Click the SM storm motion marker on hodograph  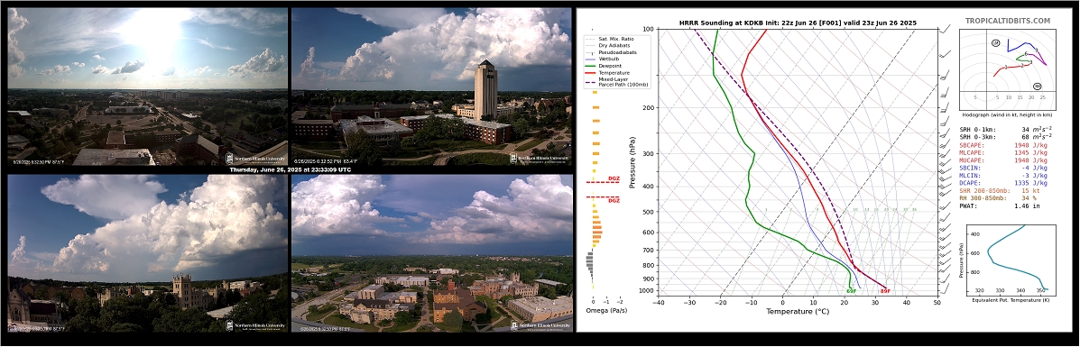(996, 42)
